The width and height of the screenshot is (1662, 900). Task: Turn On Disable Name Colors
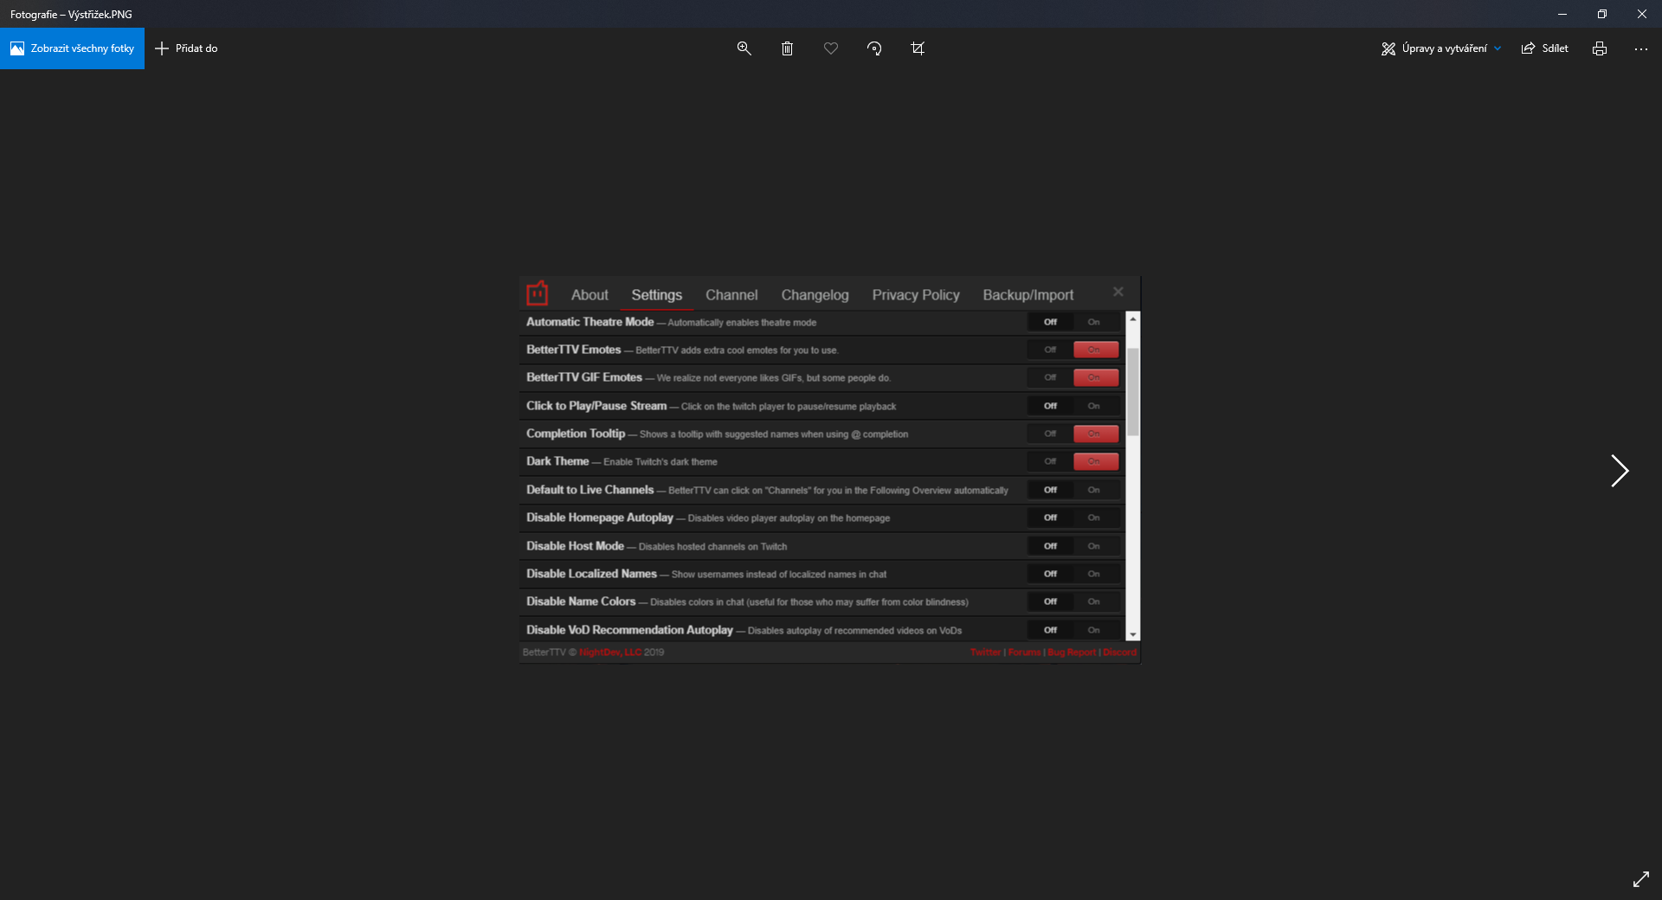point(1095,601)
